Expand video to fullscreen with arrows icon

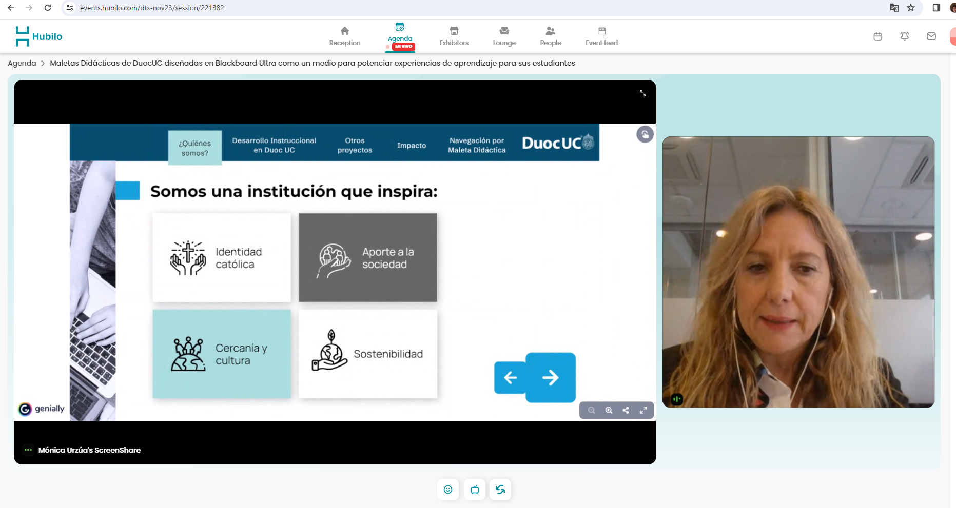point(643,93)
